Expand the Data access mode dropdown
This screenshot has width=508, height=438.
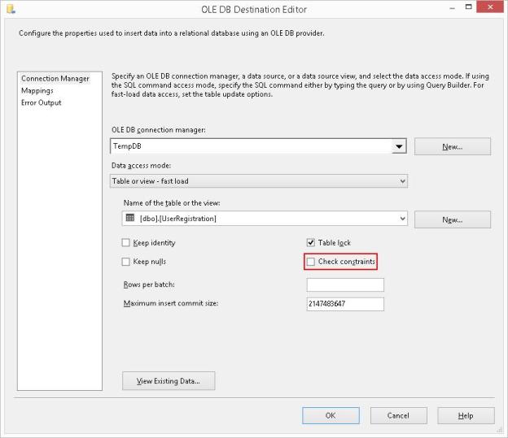click(402, 181)
